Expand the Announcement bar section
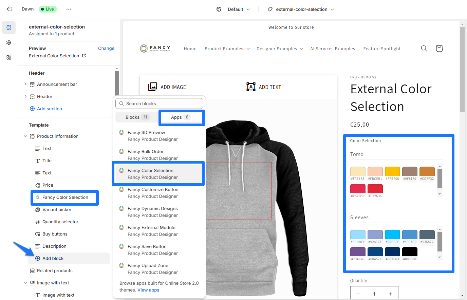The height and width of the screenshot is (300, 467). [x=25, y=84]
